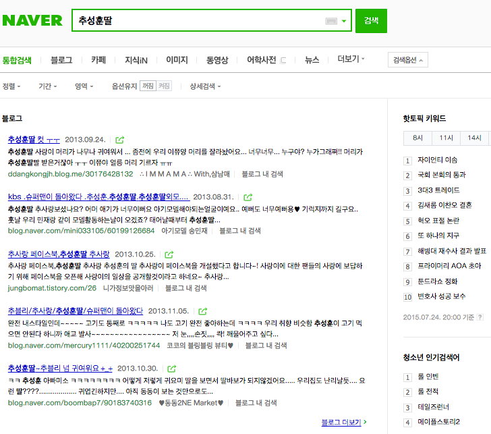Click 블로그 내 검색 for ddangkongjh blog

pos(262,174)
